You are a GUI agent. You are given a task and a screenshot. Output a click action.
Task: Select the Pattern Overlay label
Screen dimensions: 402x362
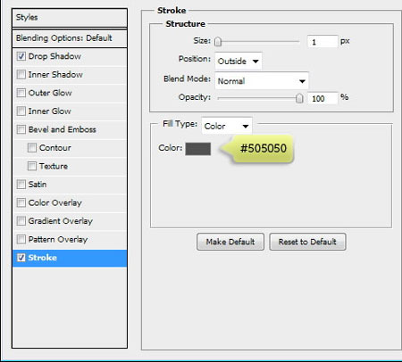[58, 240]
